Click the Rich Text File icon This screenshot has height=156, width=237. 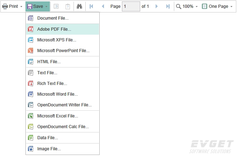pos(31,84)
